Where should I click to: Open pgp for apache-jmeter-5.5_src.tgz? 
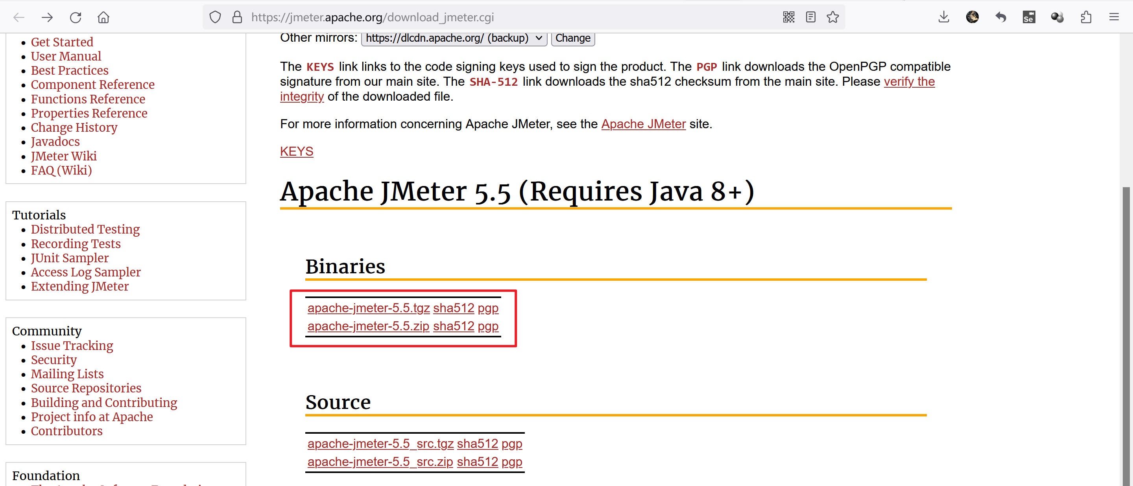click(511, 444)
